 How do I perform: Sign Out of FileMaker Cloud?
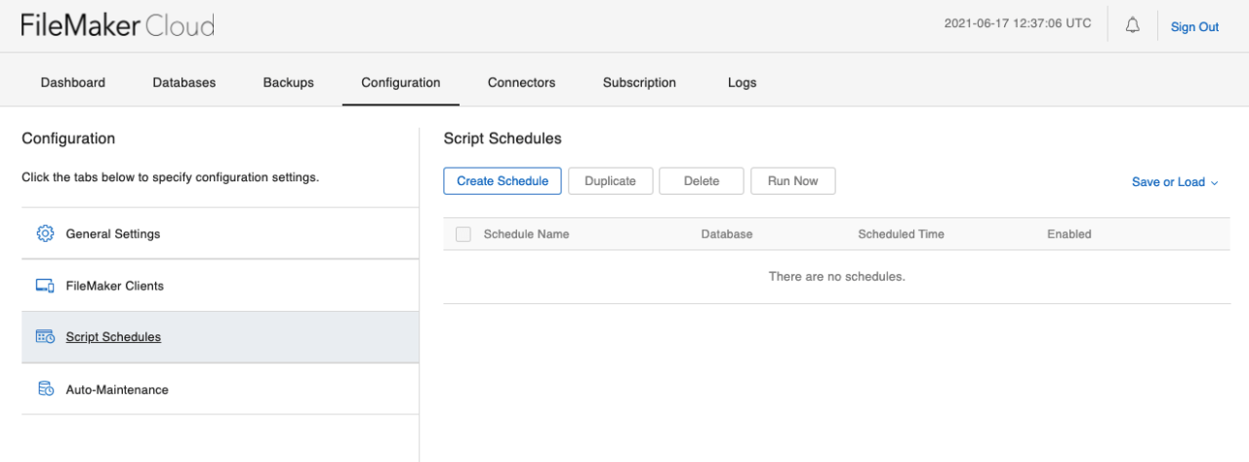click(1195, 27)
